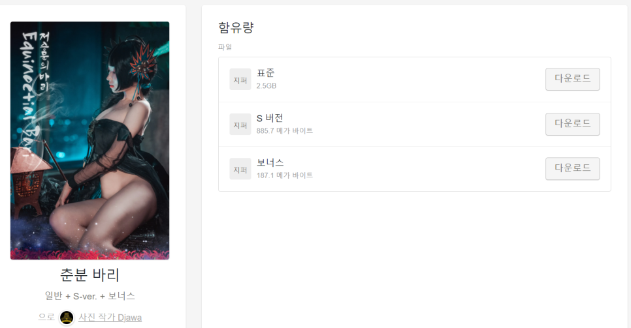This screenshot has height=328, width=631.
Task: Click the Djawa creator avatar icon
Action: tap(67, 318)
